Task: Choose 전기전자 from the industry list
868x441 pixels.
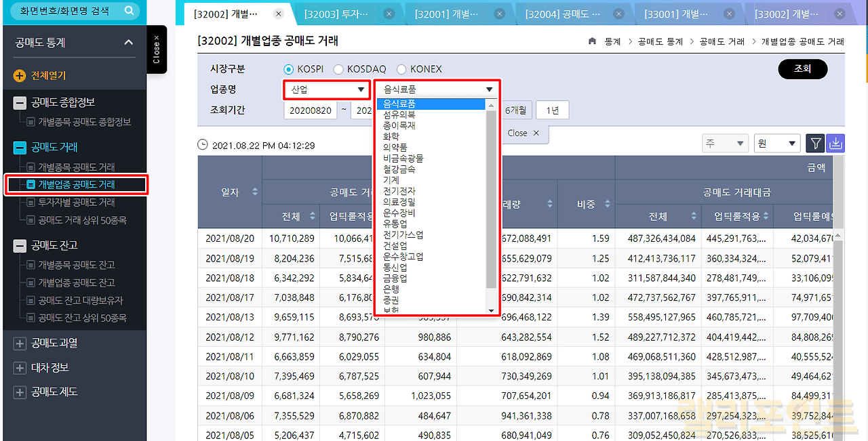Action: pos(399,191)
